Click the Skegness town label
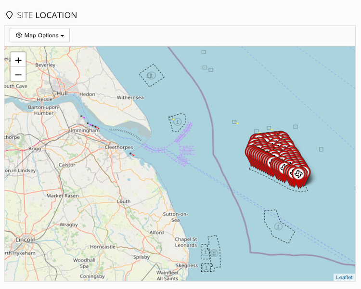 pyautogui.click(x=187, y=265)
